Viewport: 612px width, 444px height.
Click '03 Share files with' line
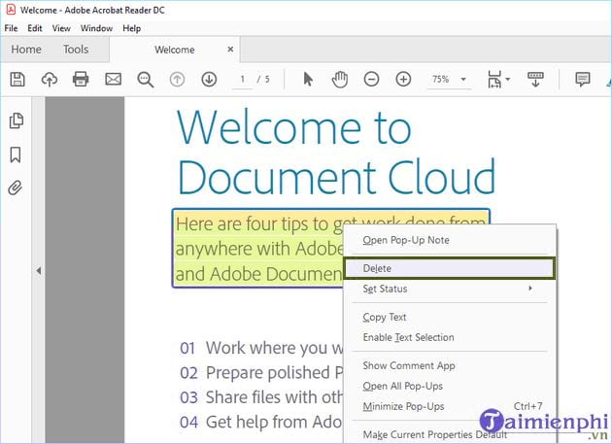pos(260,397)
